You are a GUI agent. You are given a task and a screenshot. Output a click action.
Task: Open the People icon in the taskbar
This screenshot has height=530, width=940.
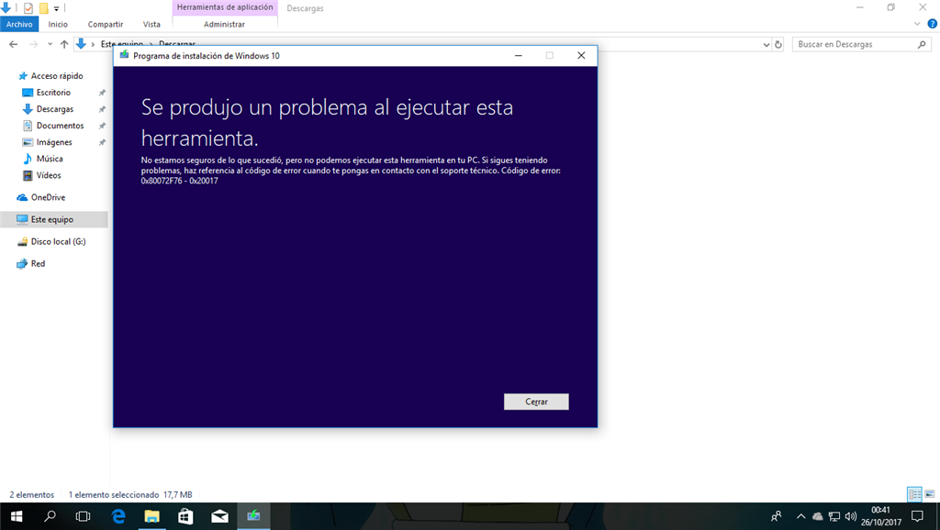777,515
